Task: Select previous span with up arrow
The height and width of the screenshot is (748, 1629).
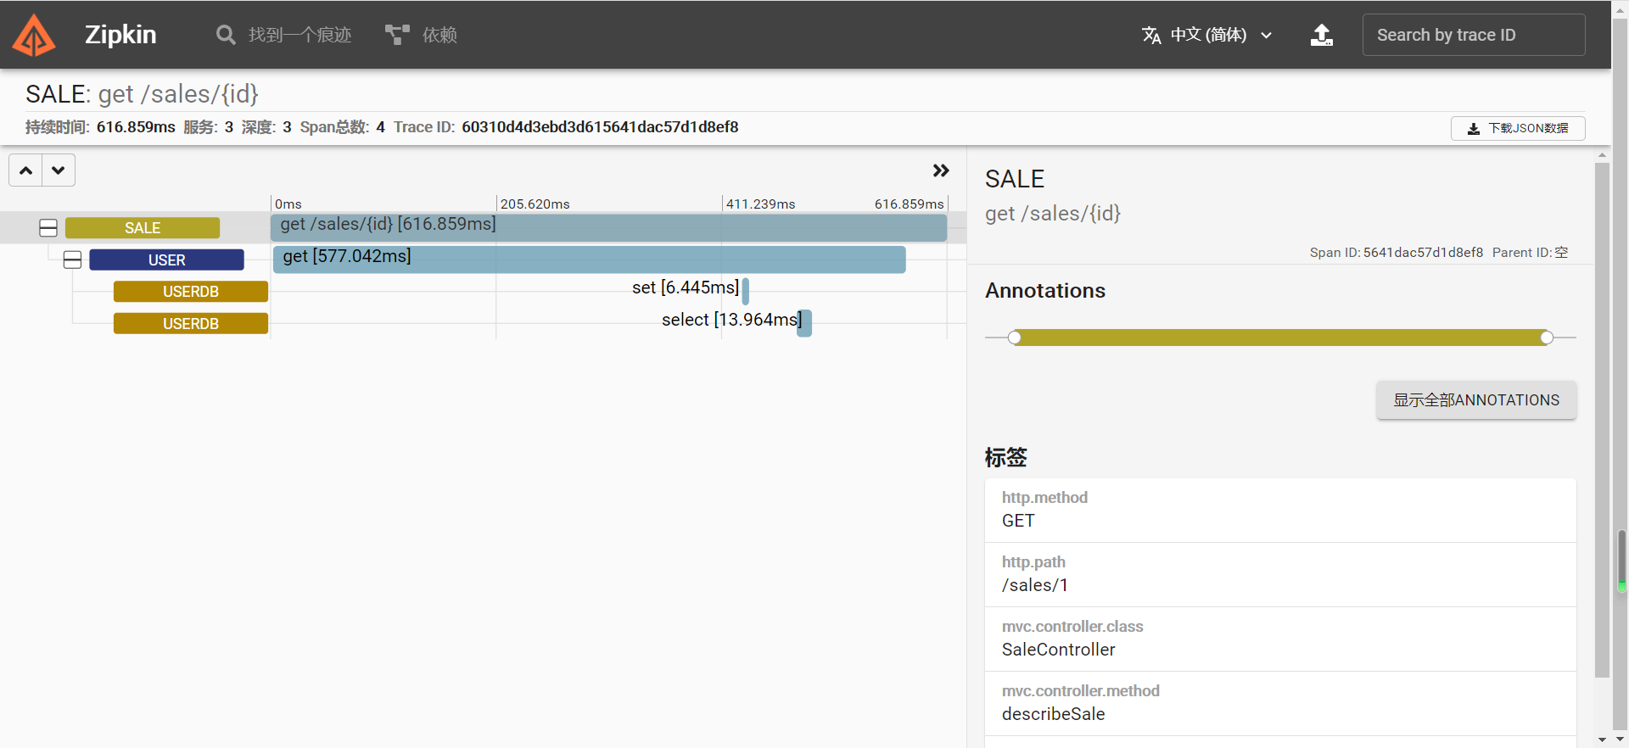Action: pyautogui.click(x=26, y=170)
